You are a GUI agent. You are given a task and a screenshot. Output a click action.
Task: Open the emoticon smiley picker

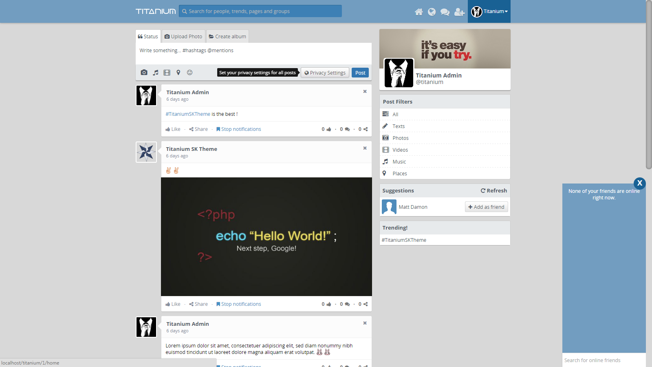tap(189, 73)
